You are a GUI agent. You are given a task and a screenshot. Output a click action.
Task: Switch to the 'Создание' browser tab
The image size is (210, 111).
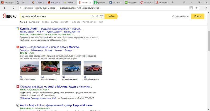pos(132,2)
